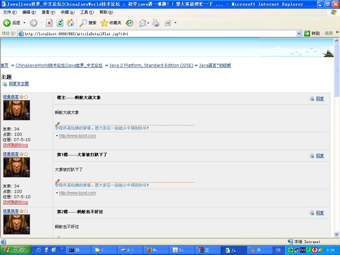Click the 转到 Go button
This screenshot has width=340, height=255.
(312, 34)
